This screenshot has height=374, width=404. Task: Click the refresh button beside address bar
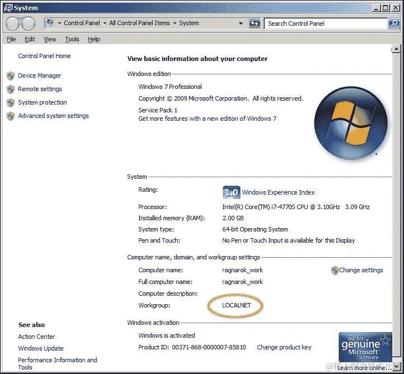tap(255, 23)
